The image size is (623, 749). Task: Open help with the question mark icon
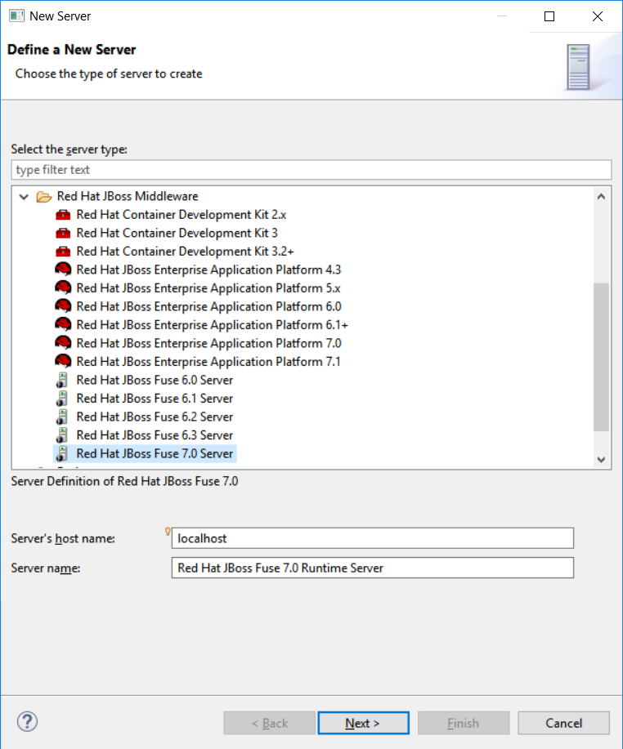[x=28, y=722]
